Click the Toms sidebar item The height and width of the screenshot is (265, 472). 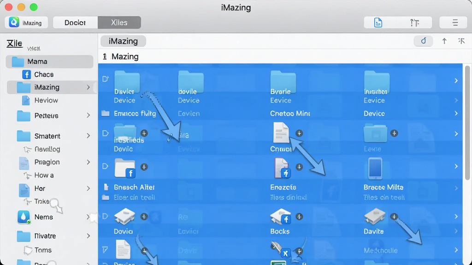(x=38, y=250)
